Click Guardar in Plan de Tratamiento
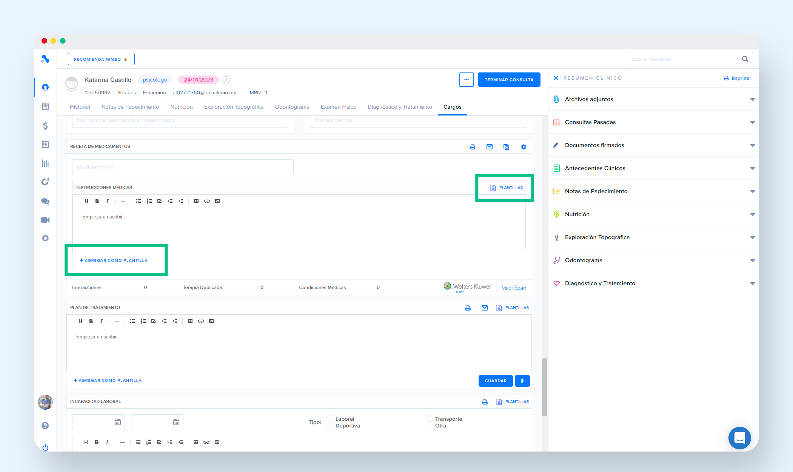The height and width of the screenshot is (472, 793). [x=495, y=381]
